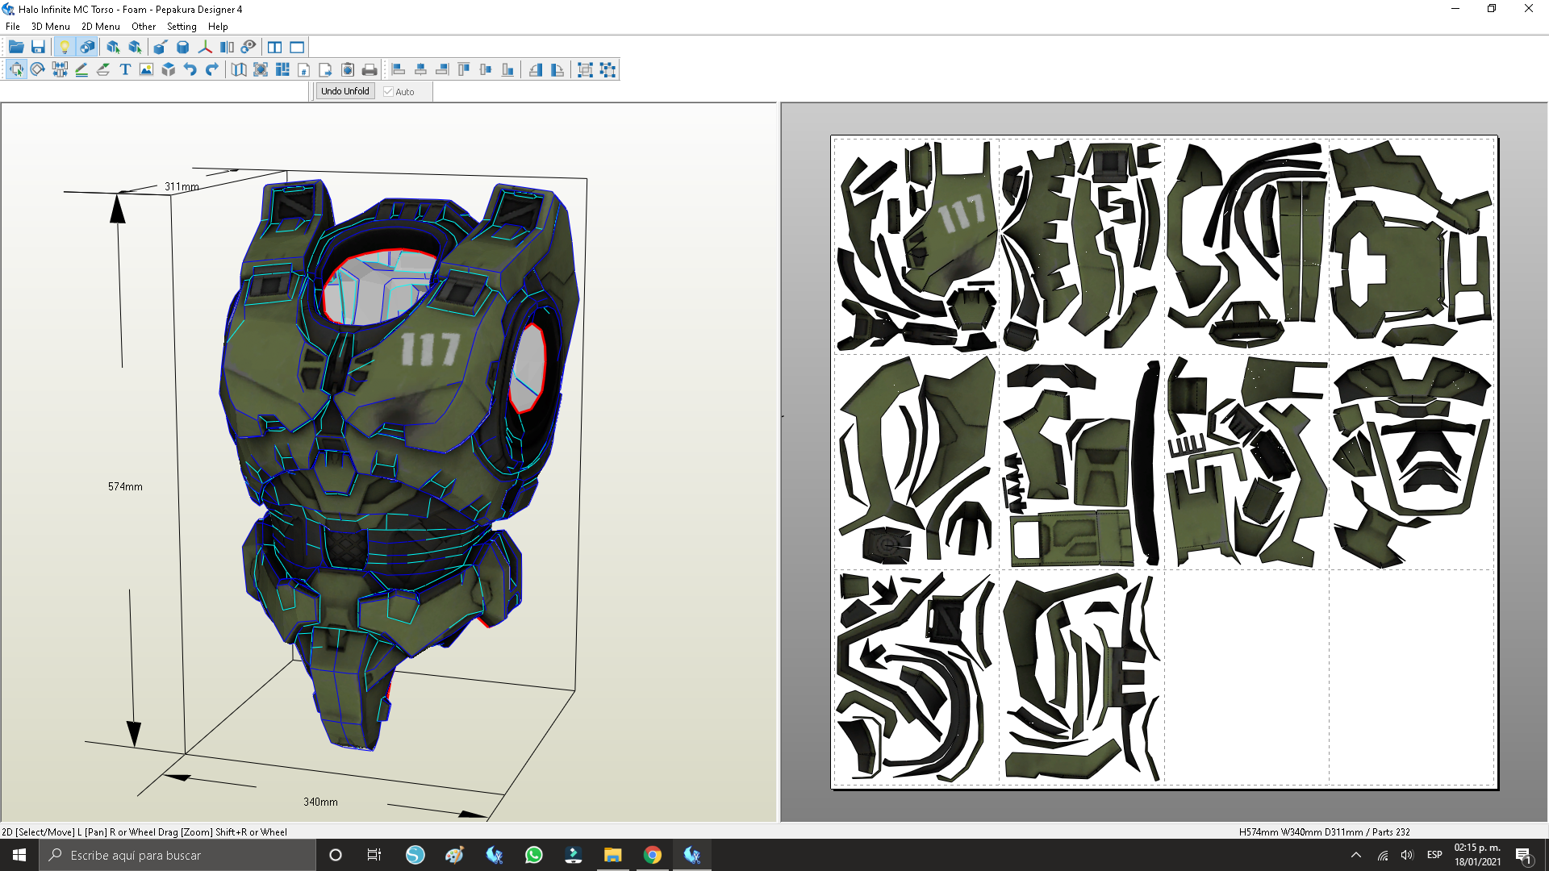The width and height of the screenshot is (1549, 871).
Task: Open the 2D Menu
Action: click(100, 27)
